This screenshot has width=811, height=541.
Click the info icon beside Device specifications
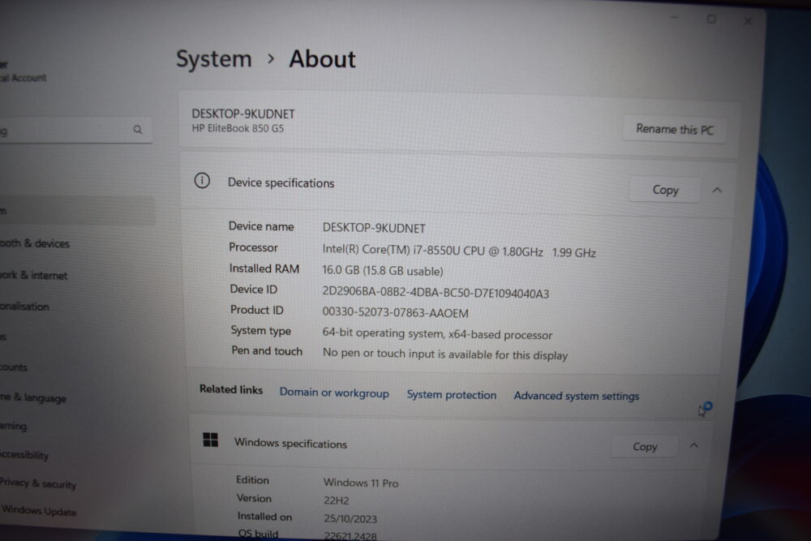pos(202,181)
